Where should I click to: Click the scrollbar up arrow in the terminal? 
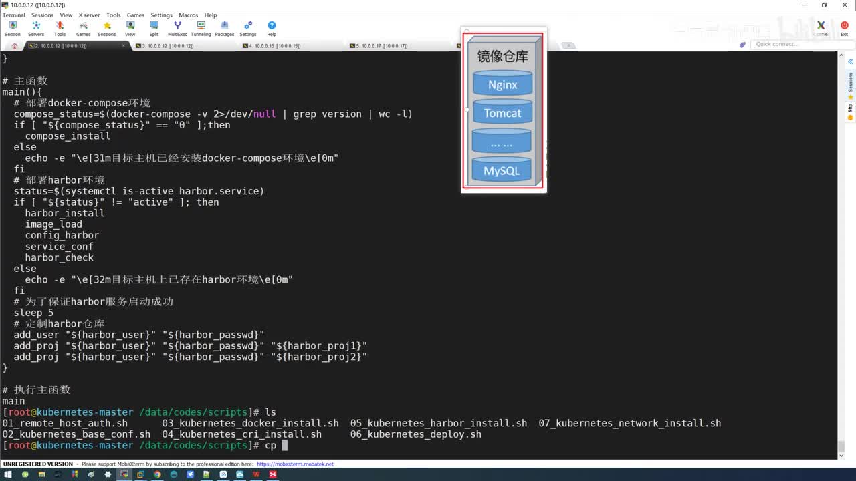842,56
